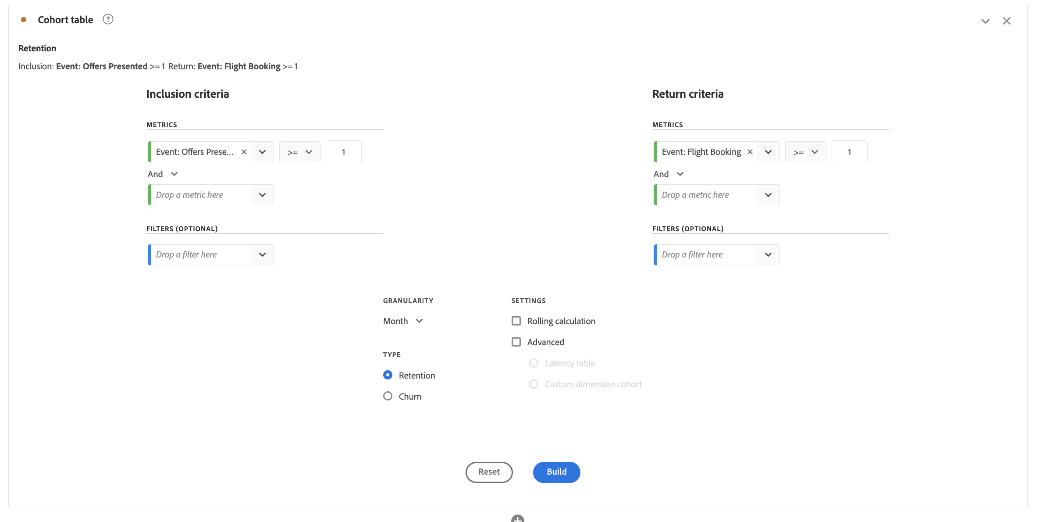
Task: Click the Reset button
Action: pos(489,472)
